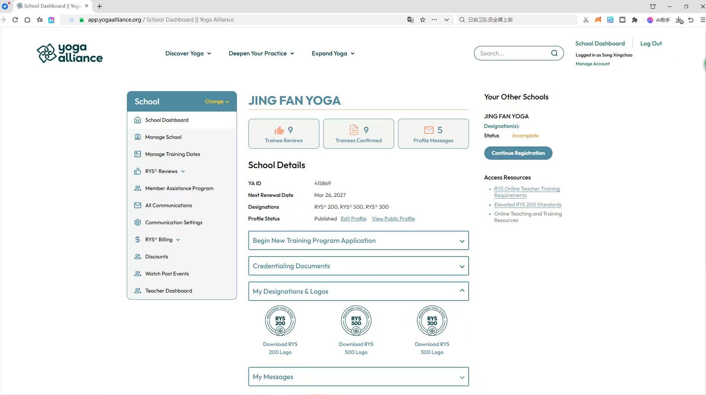Image resolution: width=706 pixels, height=395 pixels.
Task: Click the browser refresh icon
Action: (15, 20)
